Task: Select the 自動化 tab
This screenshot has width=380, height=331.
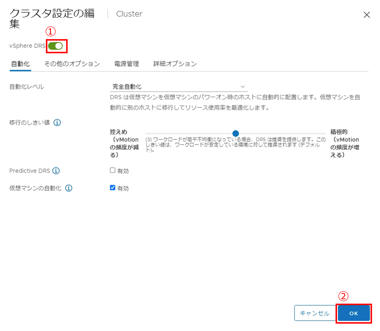Action: click(x=20, y=64)
